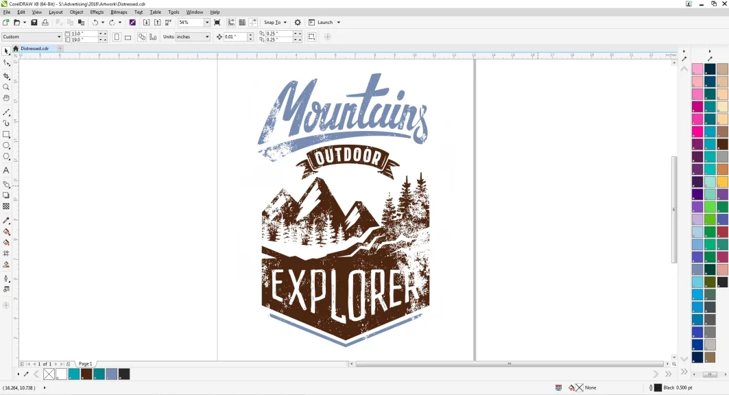The image size is (729, 395).
Task: Go to the next page arrow
Action: 56,364
